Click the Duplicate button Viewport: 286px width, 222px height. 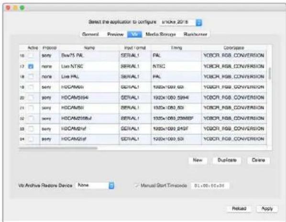tap(227, 160)
